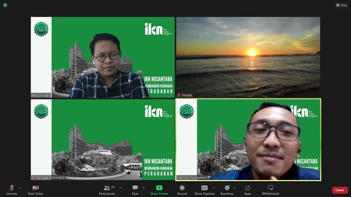The image size is (351, 197).
Task: Start recording with the Record icon
Action: 182,188
